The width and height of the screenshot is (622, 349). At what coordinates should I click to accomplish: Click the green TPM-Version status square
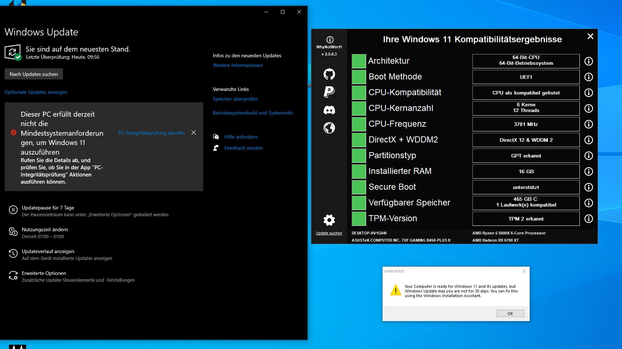(359, 219)
